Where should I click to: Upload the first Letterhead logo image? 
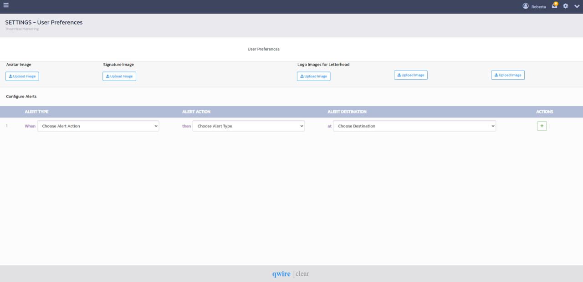[x=314, y=76]
